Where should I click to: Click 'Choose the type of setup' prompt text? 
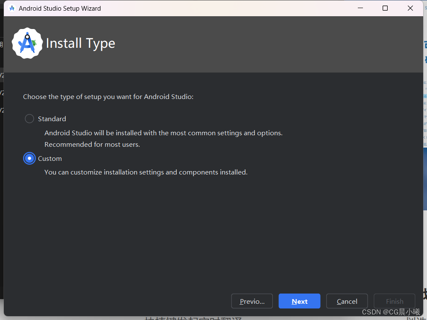click(108, 97)
